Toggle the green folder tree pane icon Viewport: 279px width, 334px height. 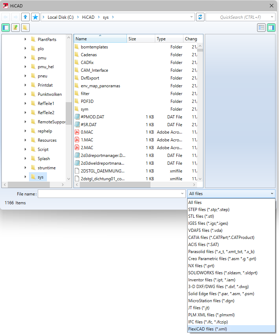click(6, 28)
